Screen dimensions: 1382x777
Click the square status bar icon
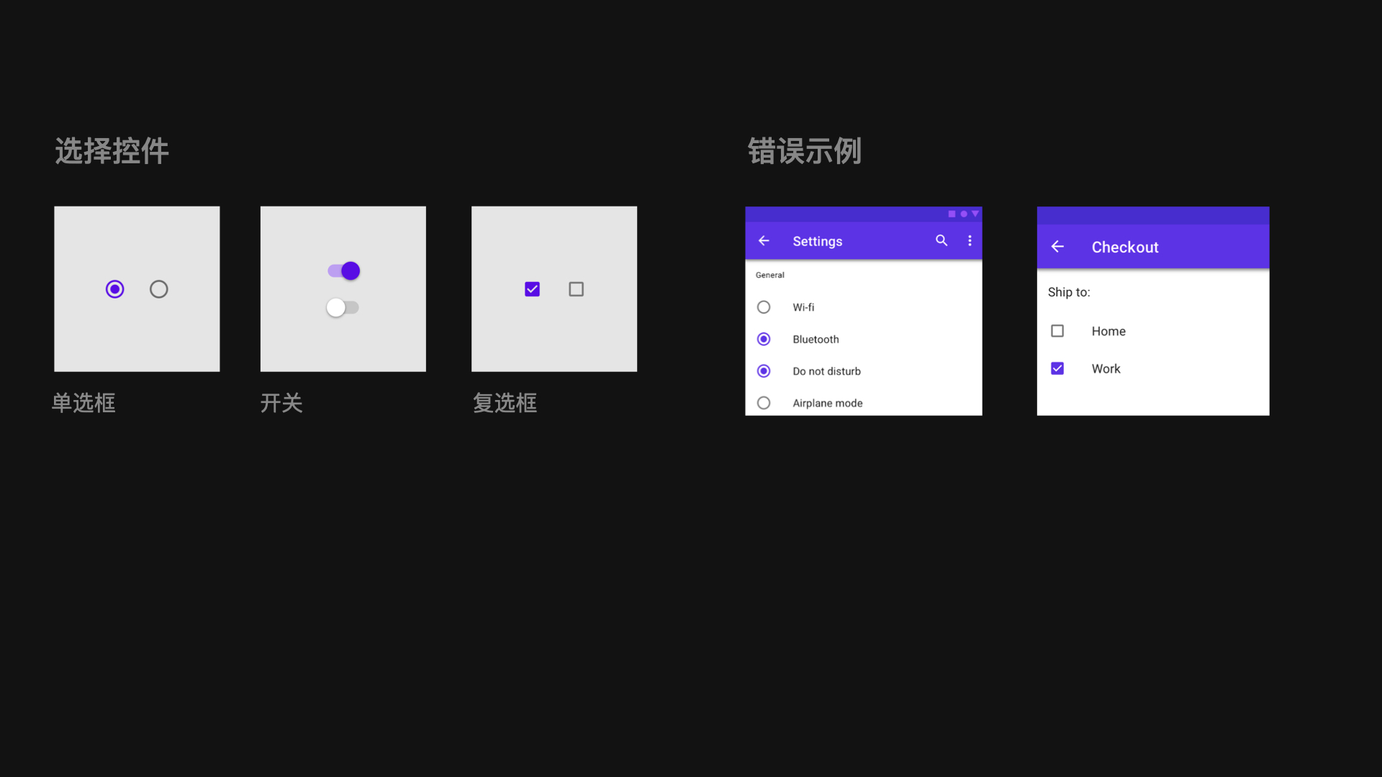[952, 214]
